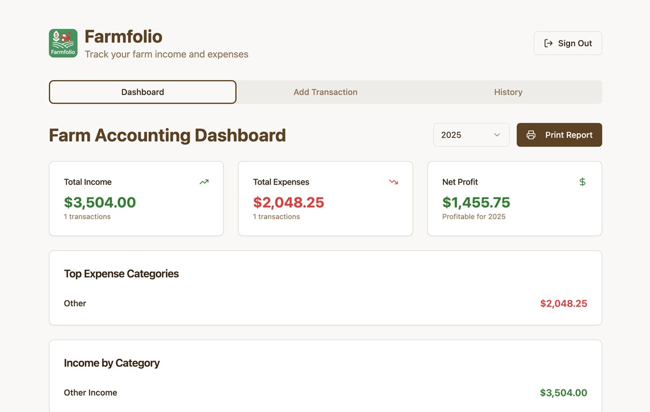Open the History tab
The width and height of the screenshot is (650, 412).
(x=508, y=92)
